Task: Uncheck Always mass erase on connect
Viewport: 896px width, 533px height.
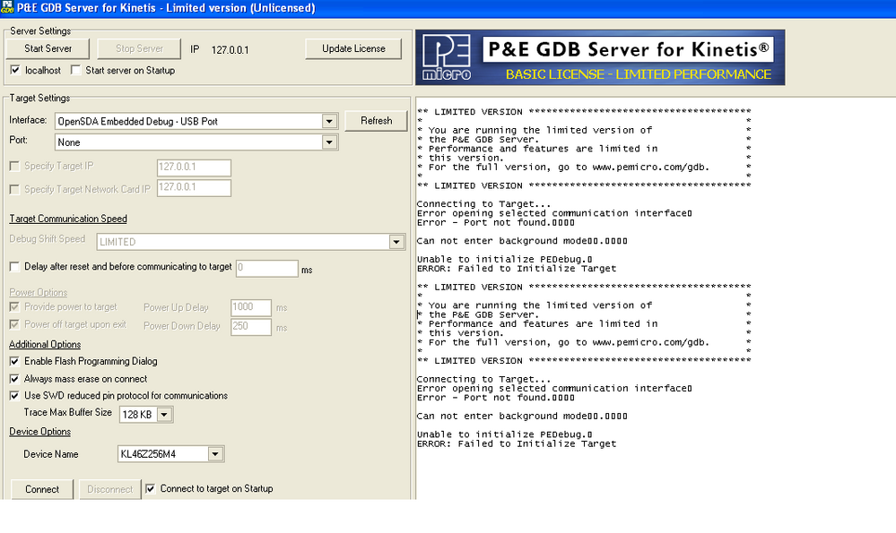Action: [x=15, y=379]
